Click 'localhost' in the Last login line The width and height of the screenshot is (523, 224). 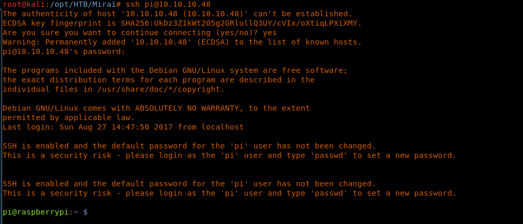(x=222, y=127)
